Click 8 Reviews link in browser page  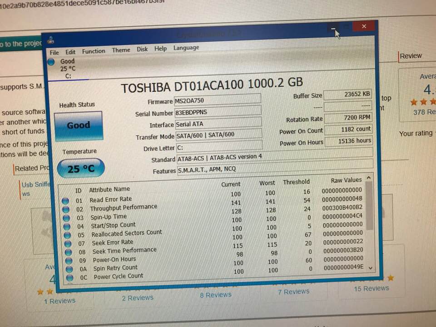click(216, 295)
